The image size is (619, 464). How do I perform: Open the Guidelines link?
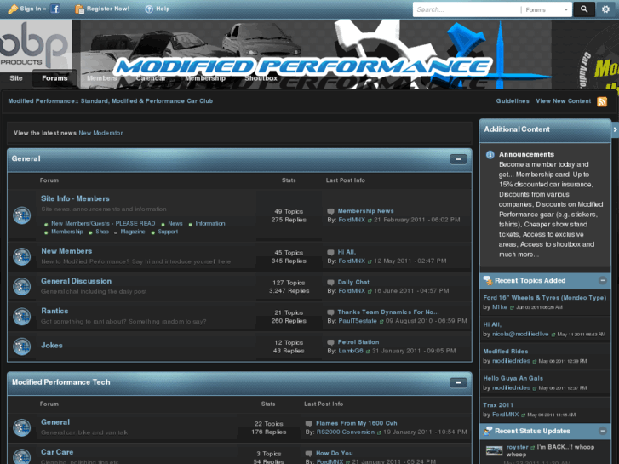513,101
